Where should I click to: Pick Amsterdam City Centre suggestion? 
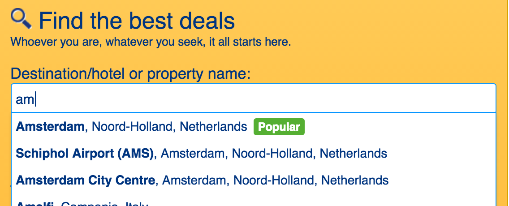tap(254, 180)
